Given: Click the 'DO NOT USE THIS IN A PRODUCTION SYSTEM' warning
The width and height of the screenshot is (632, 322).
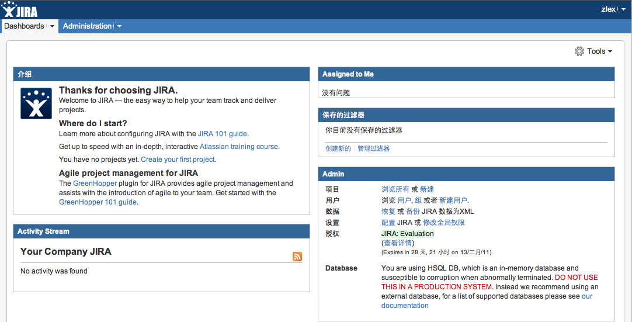Looking at the screenshot, I should pos(489,282).
